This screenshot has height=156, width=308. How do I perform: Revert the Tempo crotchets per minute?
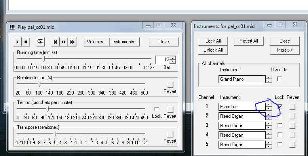point(170,109)
